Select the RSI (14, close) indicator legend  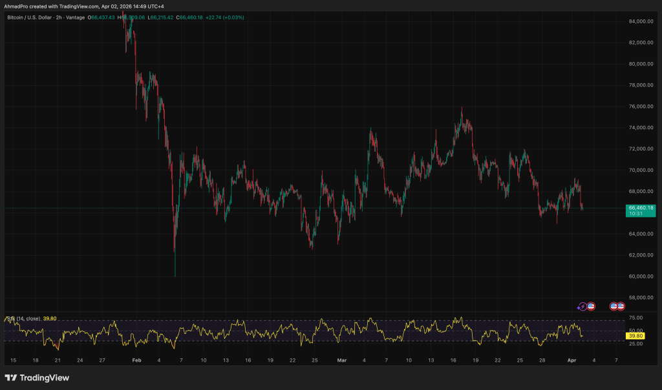tap(25, 318)
